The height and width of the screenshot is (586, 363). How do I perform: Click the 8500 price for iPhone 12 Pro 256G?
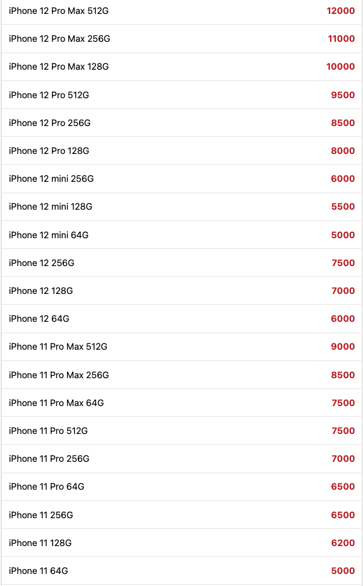pyautogui.click(x=343, y=123)
